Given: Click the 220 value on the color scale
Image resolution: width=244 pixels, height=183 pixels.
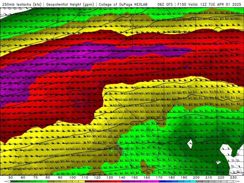Looking at the screenshot, I should (221, 178).
